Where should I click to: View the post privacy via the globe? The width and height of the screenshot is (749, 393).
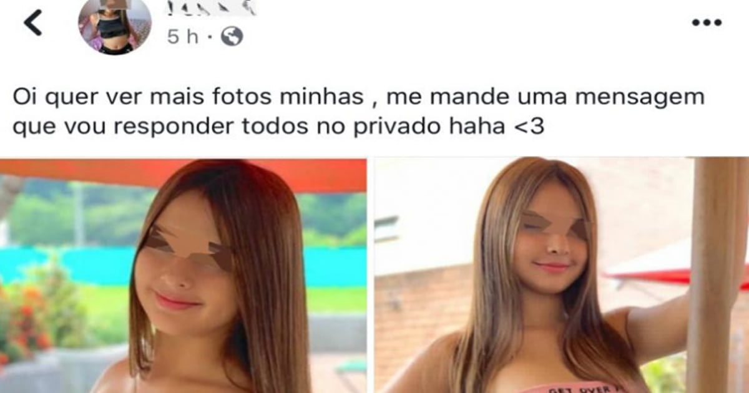[232, 37]
